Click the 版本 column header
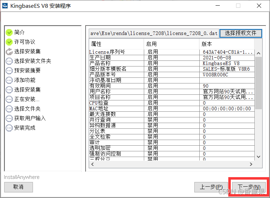The height and width of the screenshot is (198, 270). pos(227,44)
